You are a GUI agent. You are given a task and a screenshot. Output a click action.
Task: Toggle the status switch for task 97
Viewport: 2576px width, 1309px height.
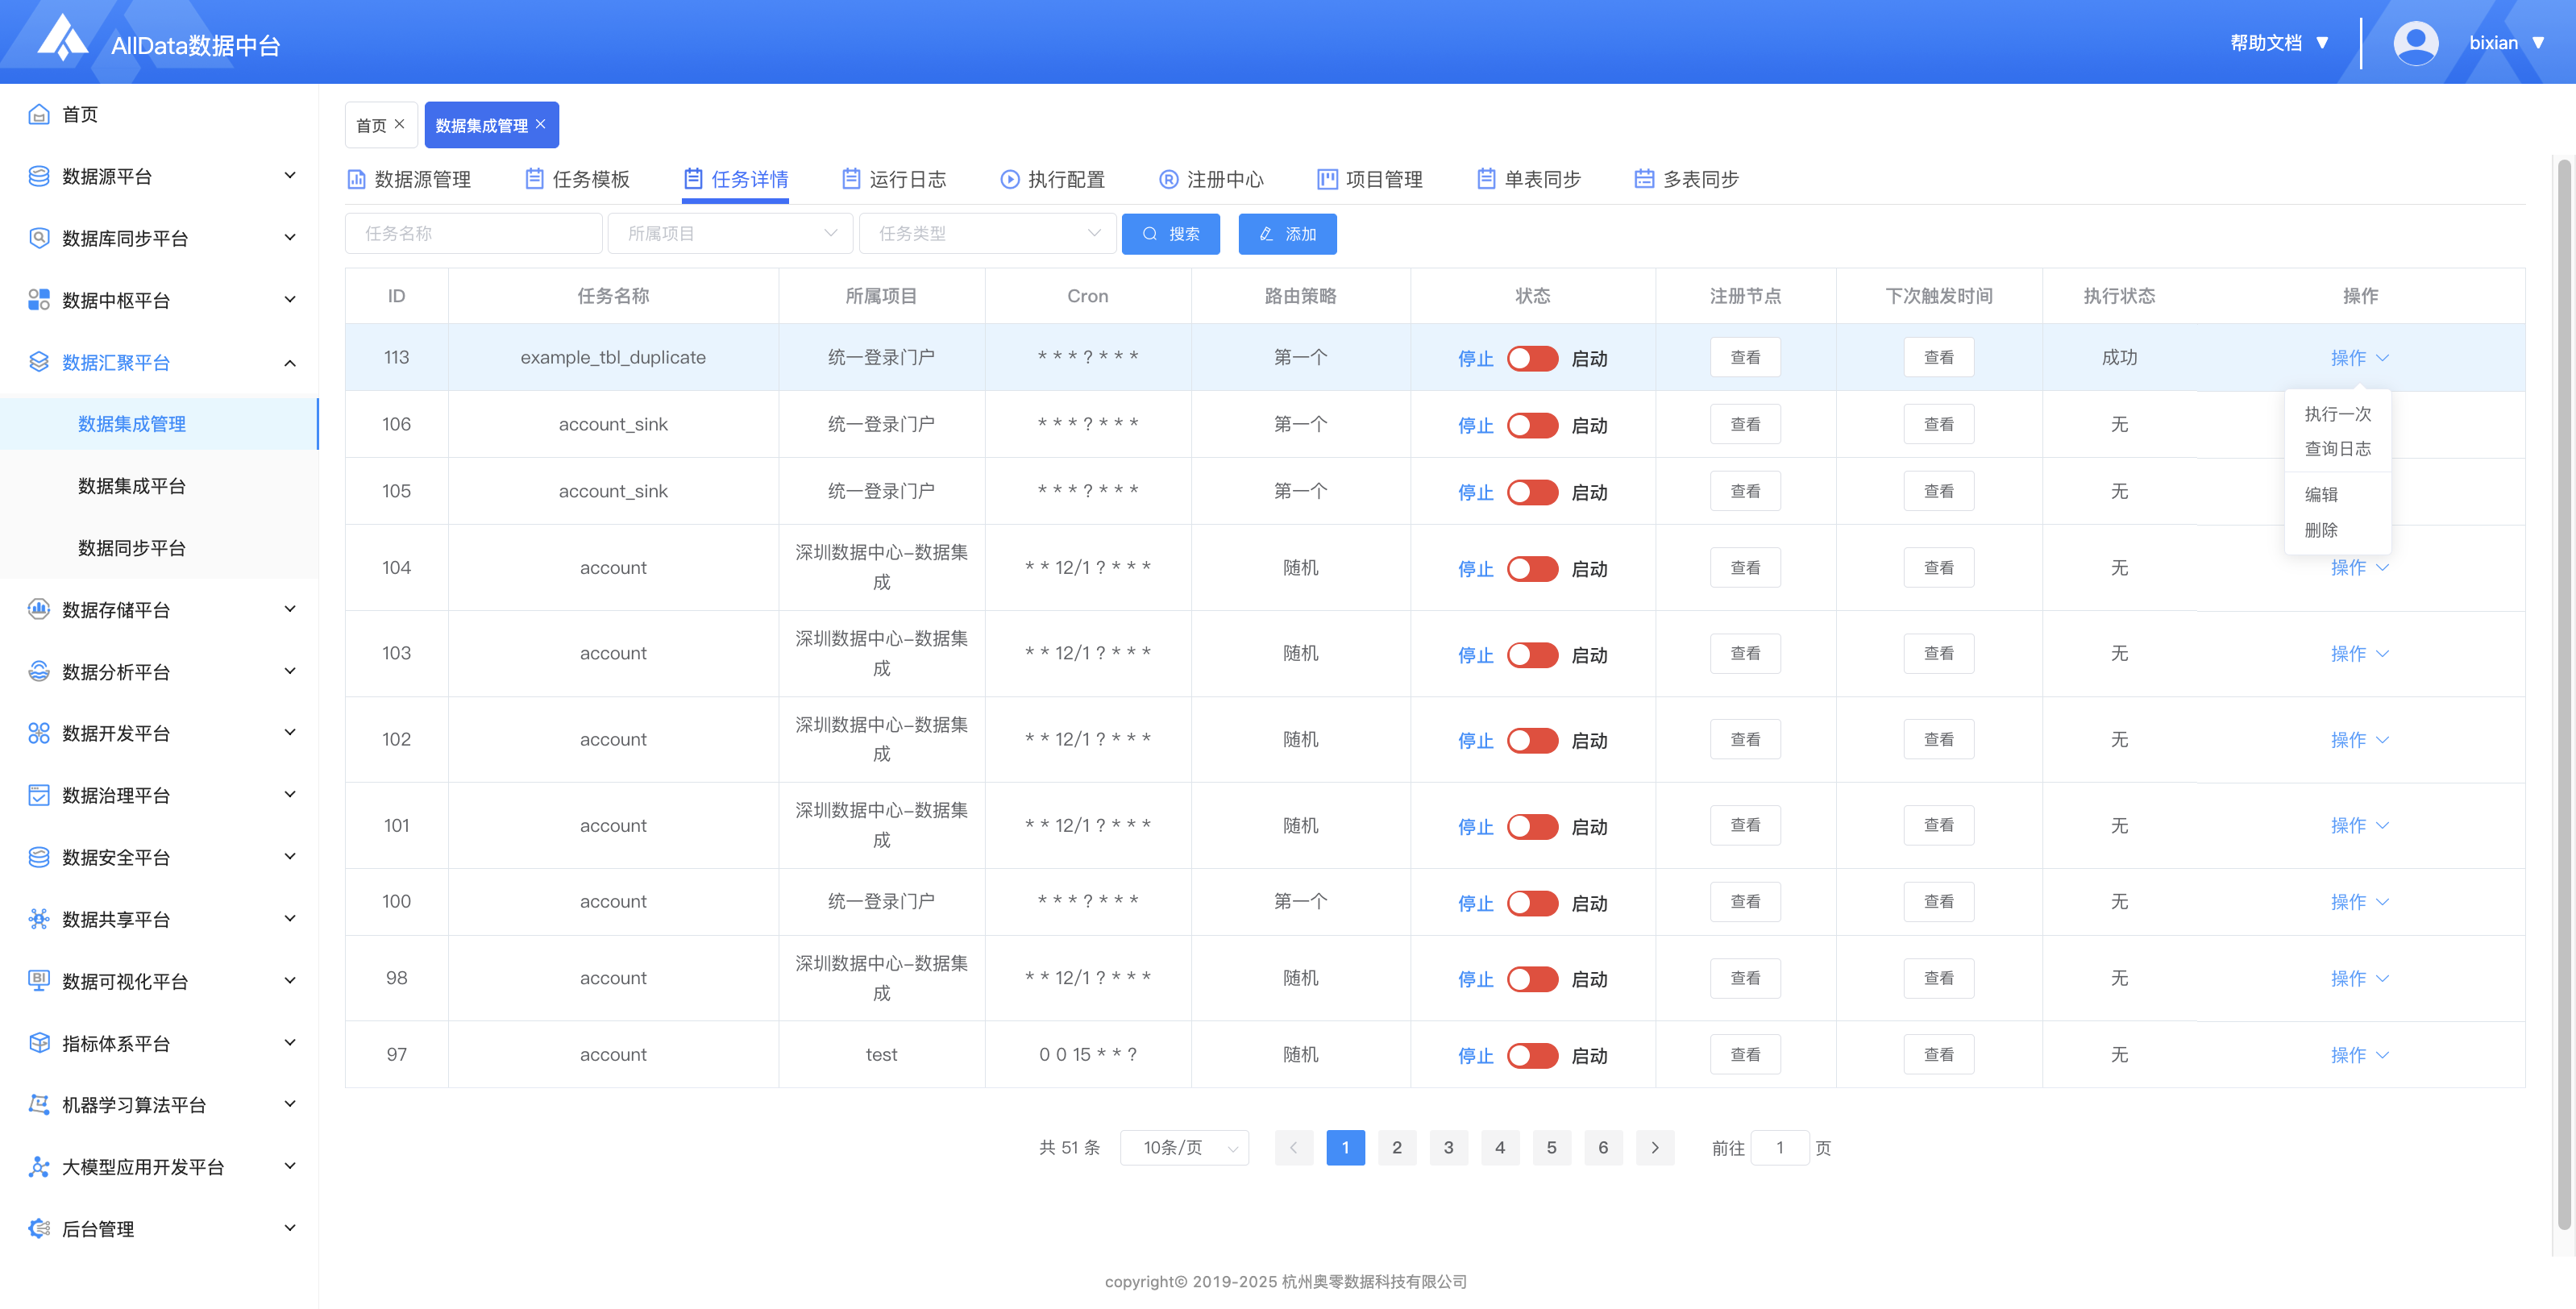(1532, 1055)
